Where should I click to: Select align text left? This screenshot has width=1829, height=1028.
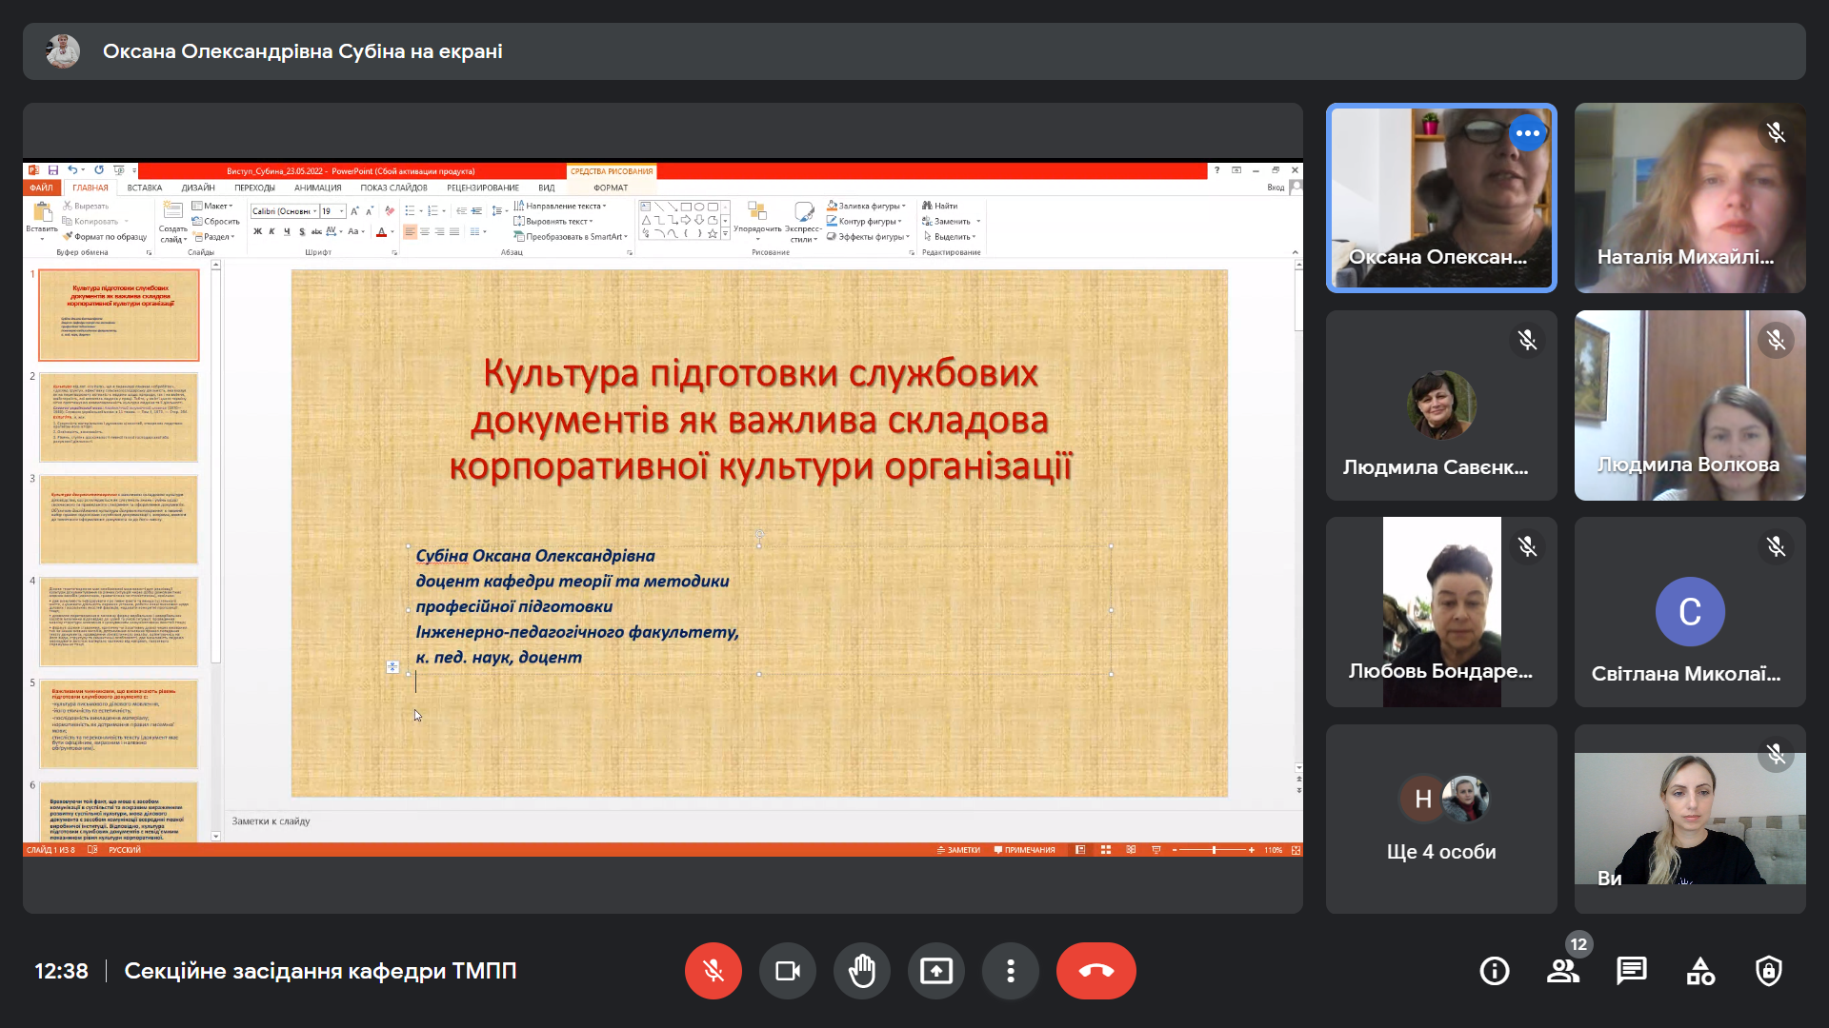pos(410,231)
